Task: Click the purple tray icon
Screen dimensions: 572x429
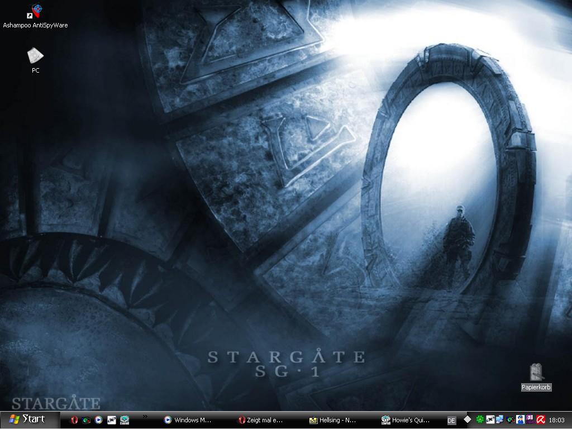Action: 530,420
